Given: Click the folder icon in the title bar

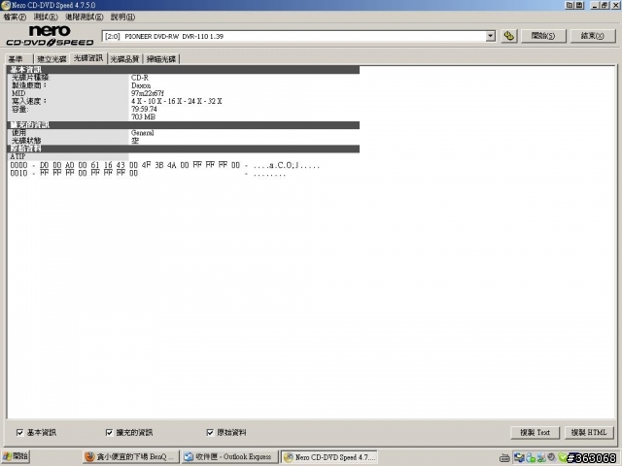Looking at the screenshot, I should coord(570,5).
